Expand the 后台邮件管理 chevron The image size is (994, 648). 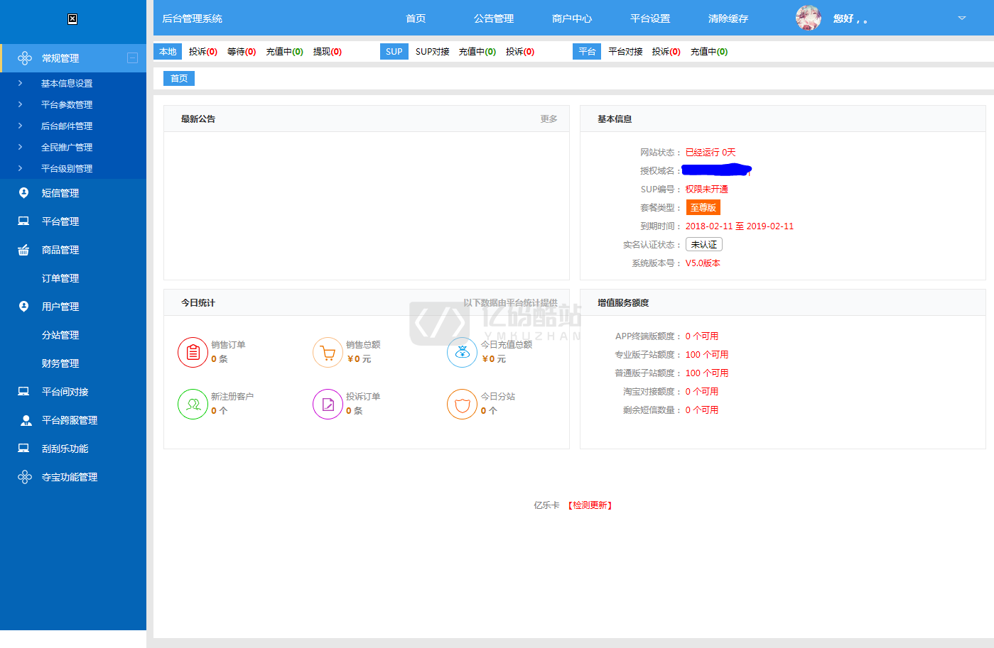click(20, 126)
